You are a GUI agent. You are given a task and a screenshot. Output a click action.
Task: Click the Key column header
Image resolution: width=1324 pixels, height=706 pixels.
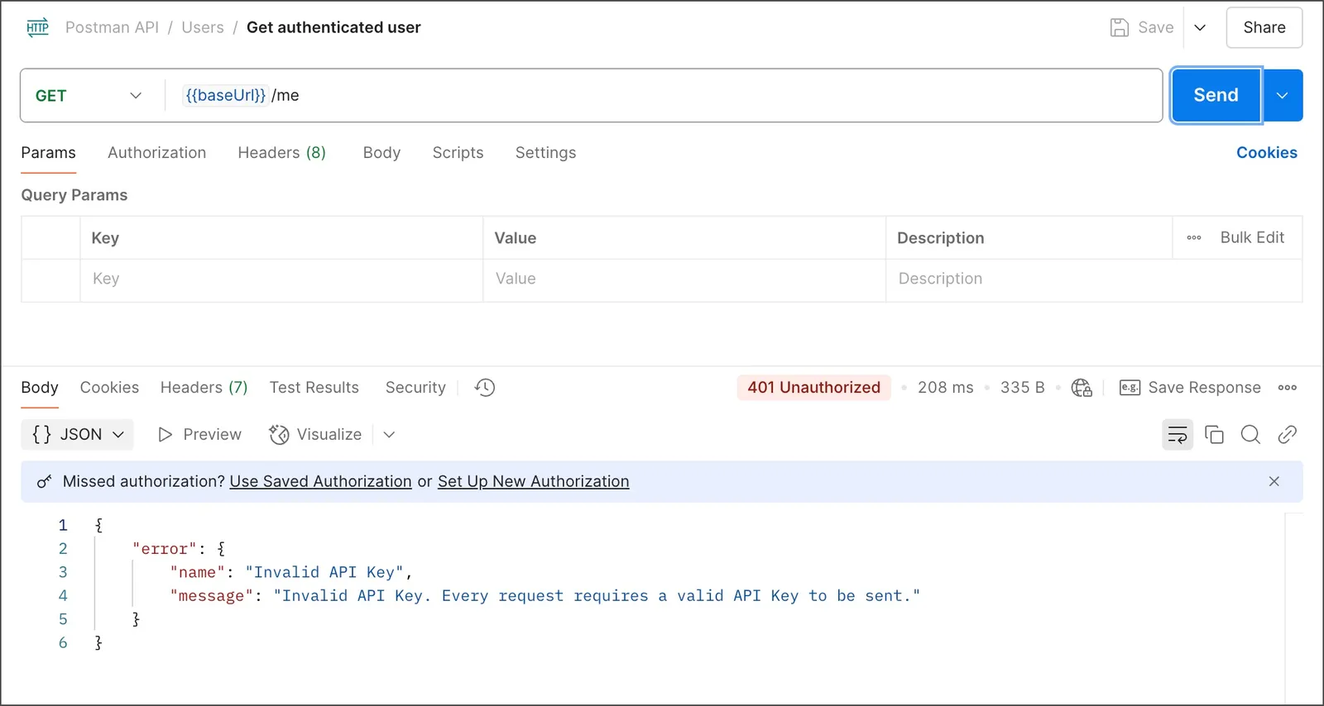(105, 238)
